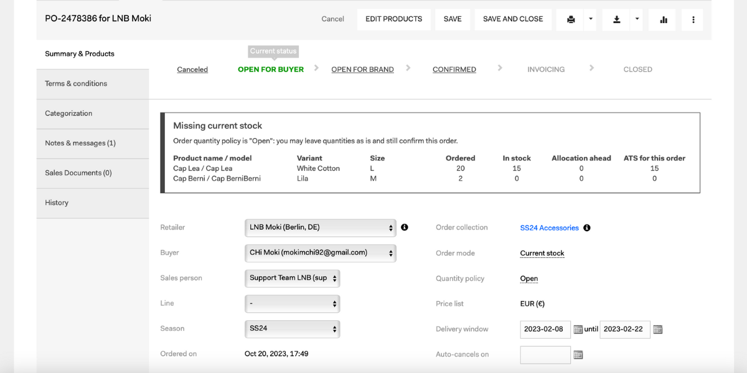747x373 pixels.
Task: Click the order title 'PO-2478386 for LNB Moki'
Action: point(98,19)
